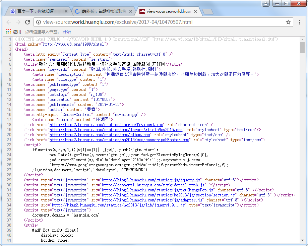Screen dimensions: 308x246
Task: Follow the jquery1.9.1.js source link
Action: [x=118, y=205]
